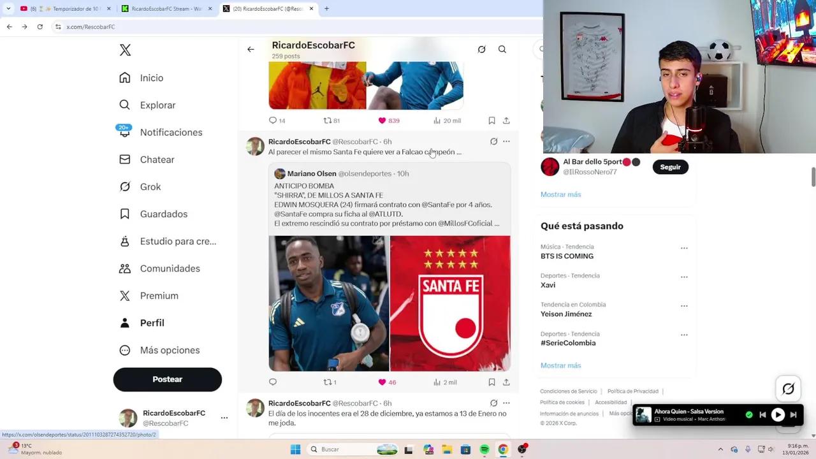Skip to next track in media popup
816x459 pixels.
[794, 415]
